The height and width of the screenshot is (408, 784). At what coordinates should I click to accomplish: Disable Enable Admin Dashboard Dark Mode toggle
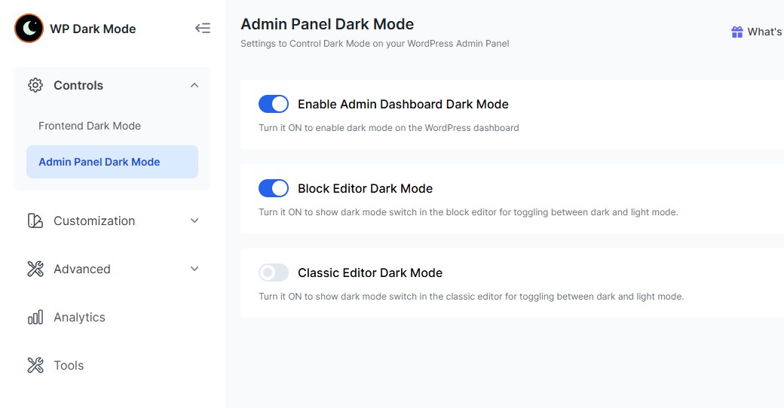click(x=274, y=104)
